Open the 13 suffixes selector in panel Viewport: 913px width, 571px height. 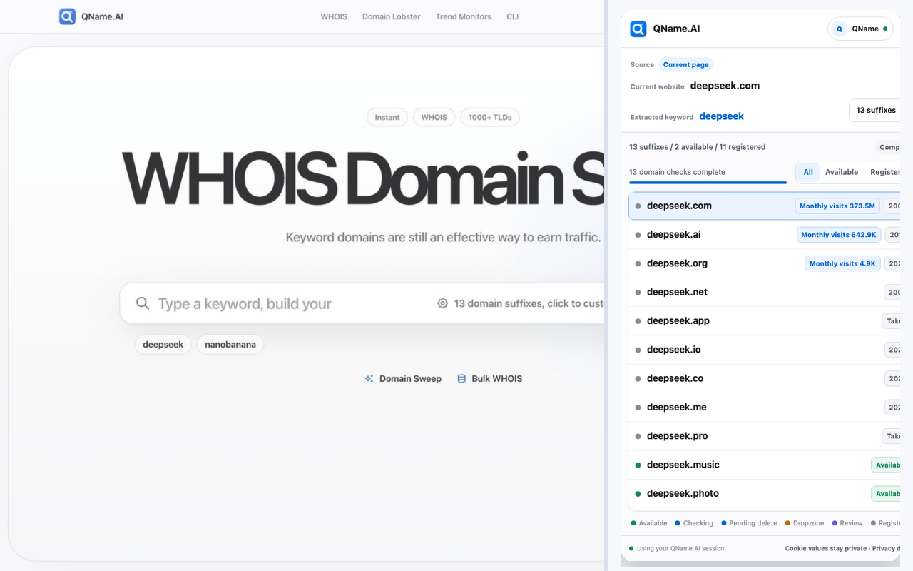point(875,111)
